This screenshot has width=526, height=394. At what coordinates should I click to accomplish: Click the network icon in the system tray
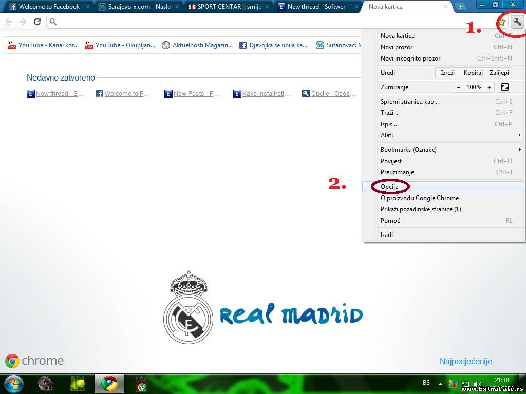click(x=465, y=384)
